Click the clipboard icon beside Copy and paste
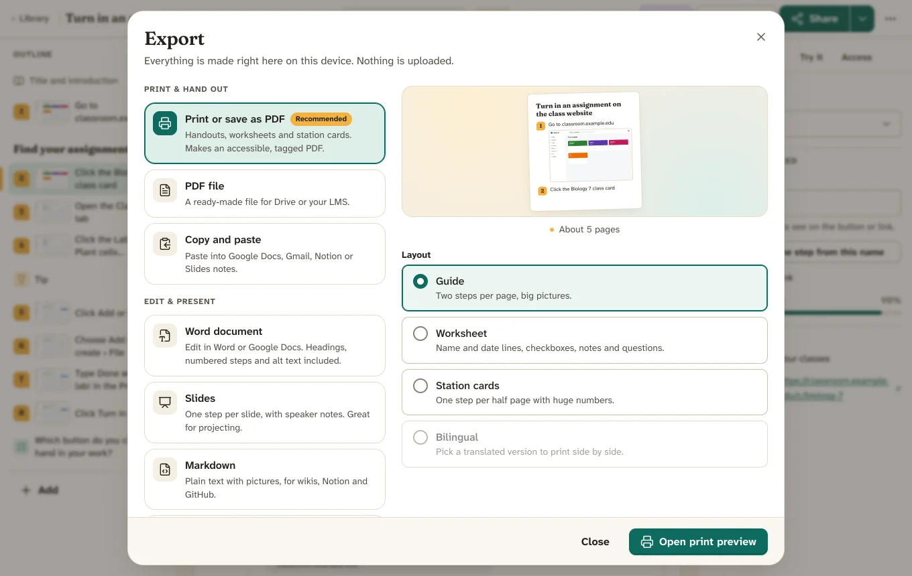The image size is (912, 576). pyautogui.click(x=165, y=244)
